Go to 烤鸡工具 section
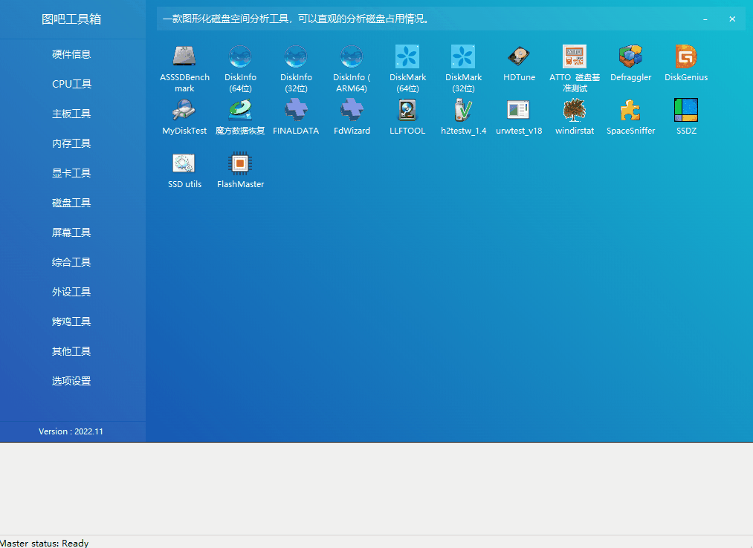 (x=71, y=322)
